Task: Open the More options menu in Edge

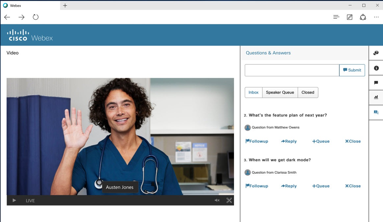Action: point(376,17)
